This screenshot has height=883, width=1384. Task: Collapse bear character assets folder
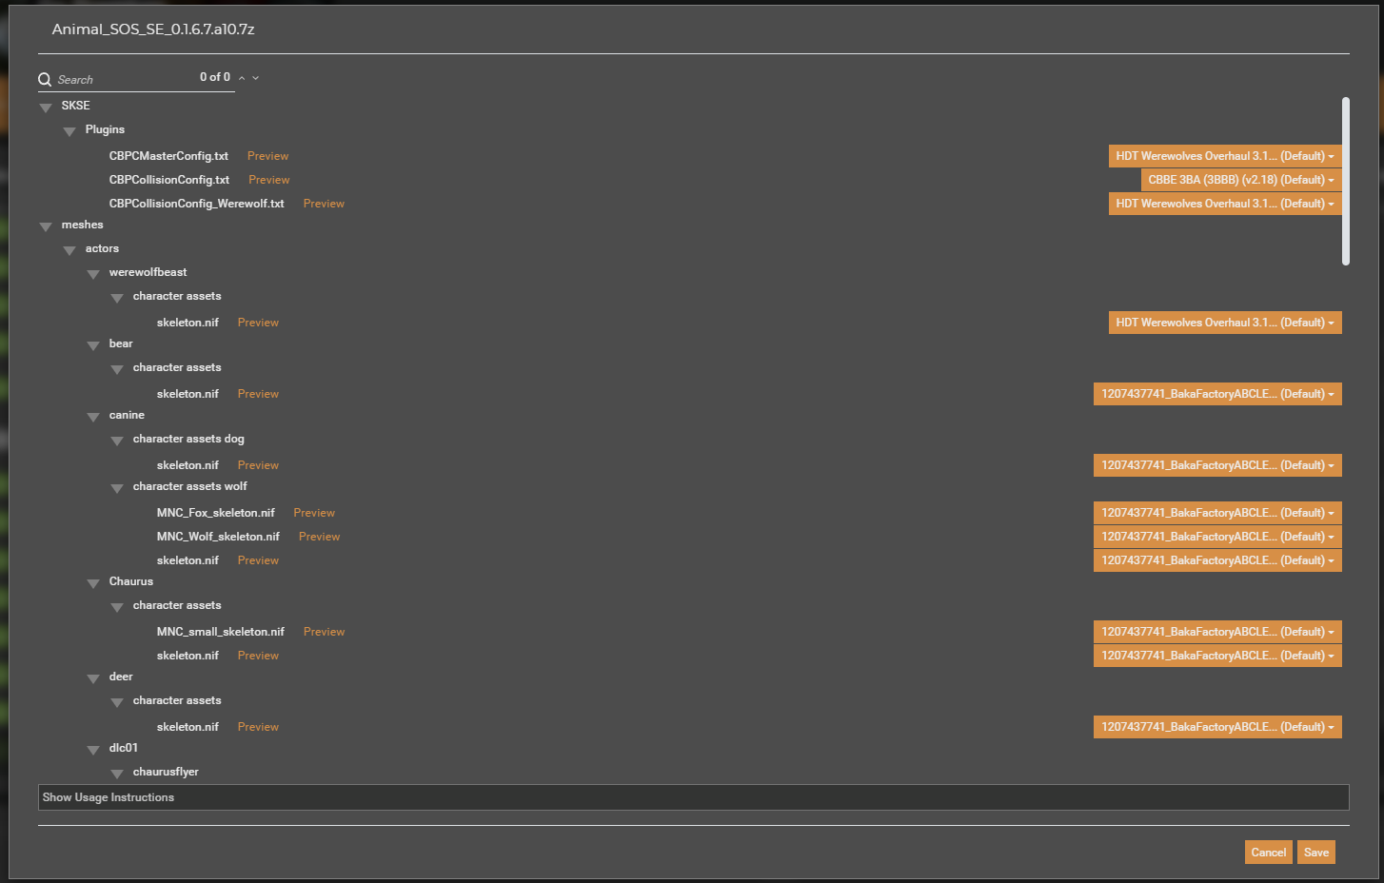(117, 369)
